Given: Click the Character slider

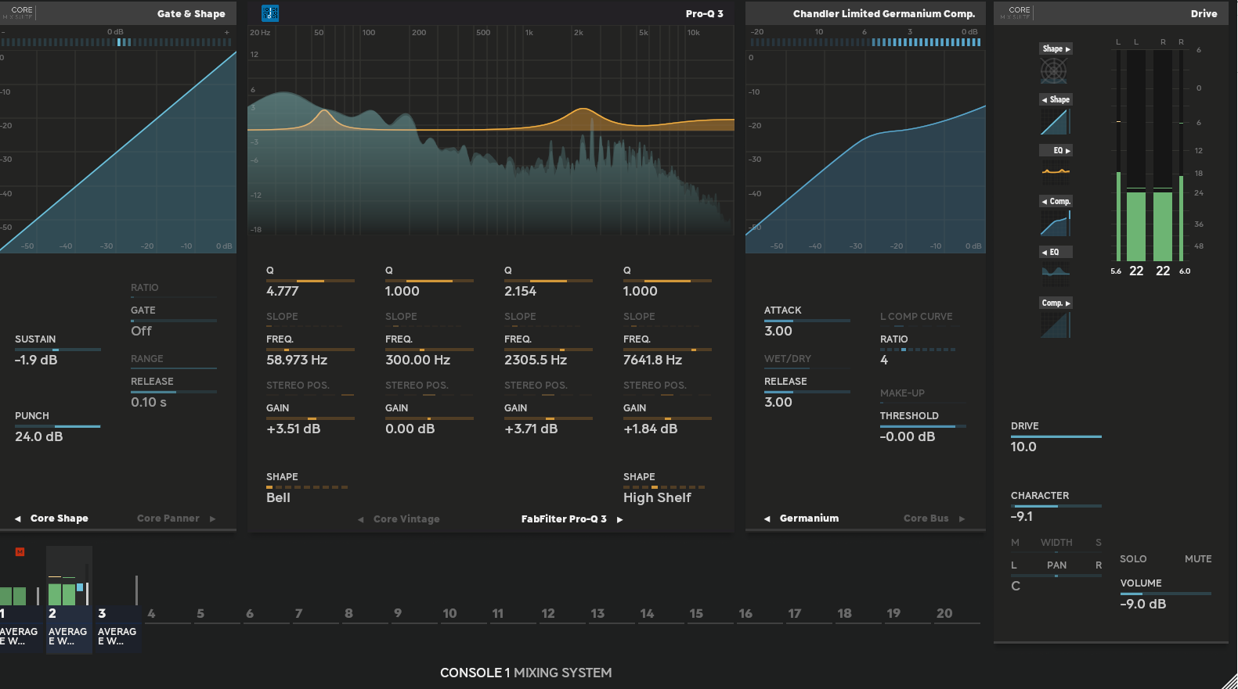Looking at the screenshot, I should (x=1056, y=506).
